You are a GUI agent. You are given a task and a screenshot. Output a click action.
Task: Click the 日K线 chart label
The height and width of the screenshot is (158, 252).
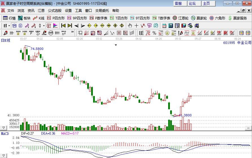(6, 40)
